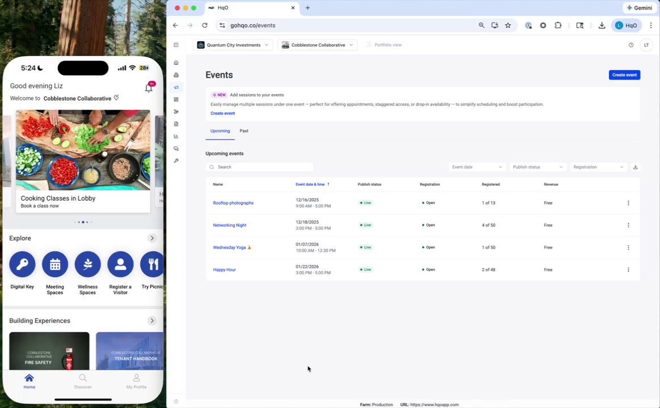660x408 pixels.
Task: Open the apps grid icon in sidebar
Action: pos(176,100)
